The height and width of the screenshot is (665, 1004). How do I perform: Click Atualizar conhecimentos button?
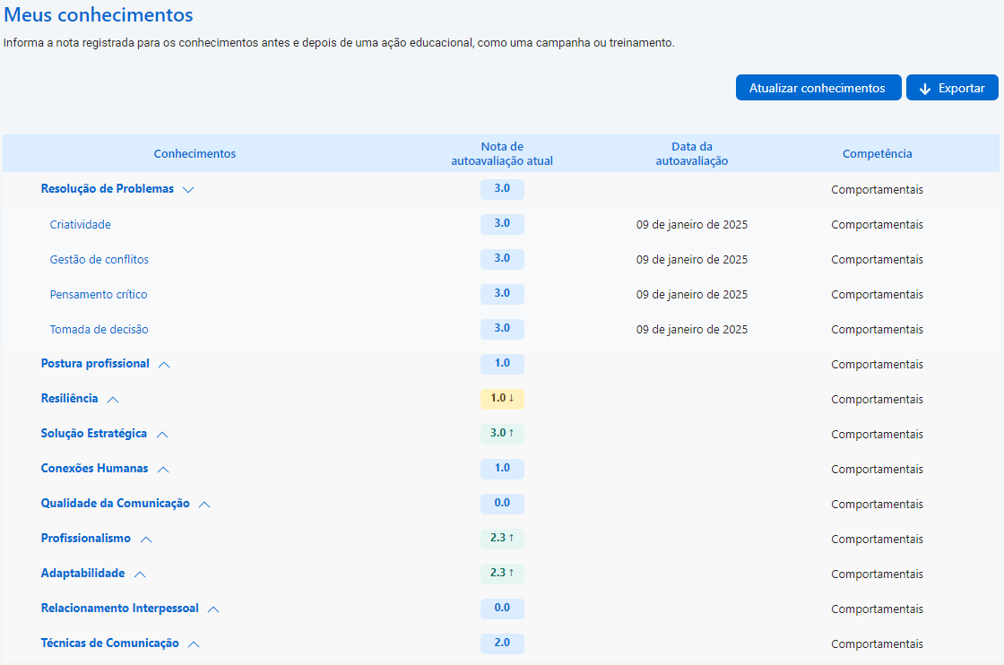pos(818,88)
